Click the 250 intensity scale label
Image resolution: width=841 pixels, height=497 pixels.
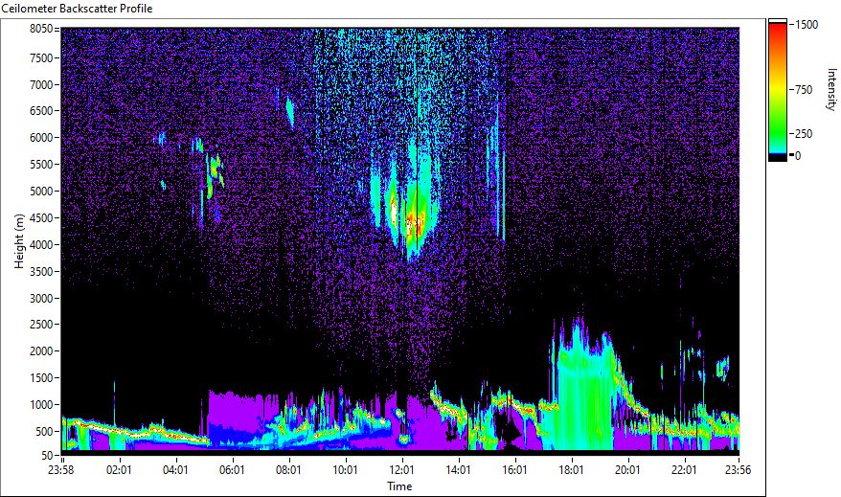tap(804, 134)
